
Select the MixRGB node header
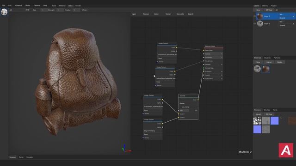(188, 96)
